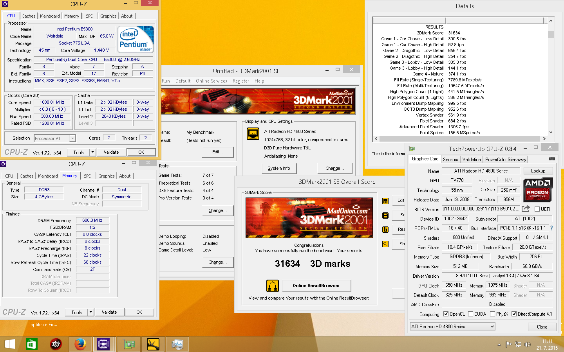Open Tools dropdown arrow in CPU tab window
The height and width of the screenshot is (352, 564).
point(92,152)
